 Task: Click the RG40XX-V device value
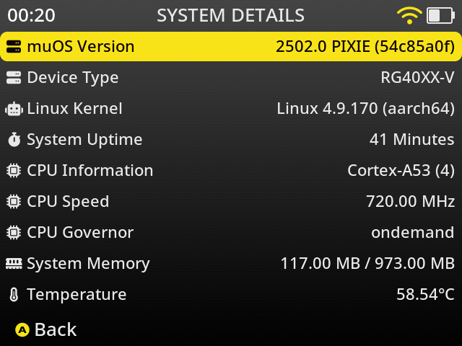click(x=417, y=78)
